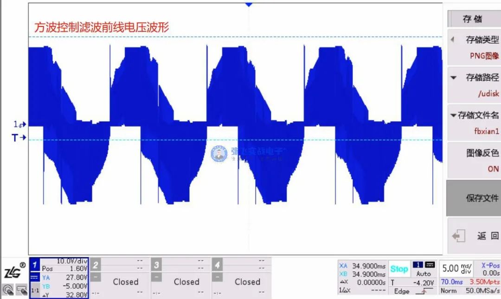Screen dimensions: 501x299
Task: Tap the round touch gesture icon
Action: 8,290
